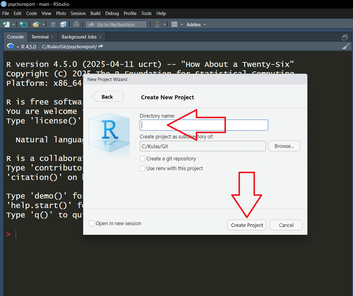Click the Print document icon
This screenshot has width=353, height=296.
[76, 24]
